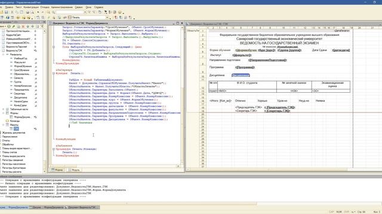Click the Print icon in the toolbar
This screenshot has height=214, width=382.
tap(27, 12)
